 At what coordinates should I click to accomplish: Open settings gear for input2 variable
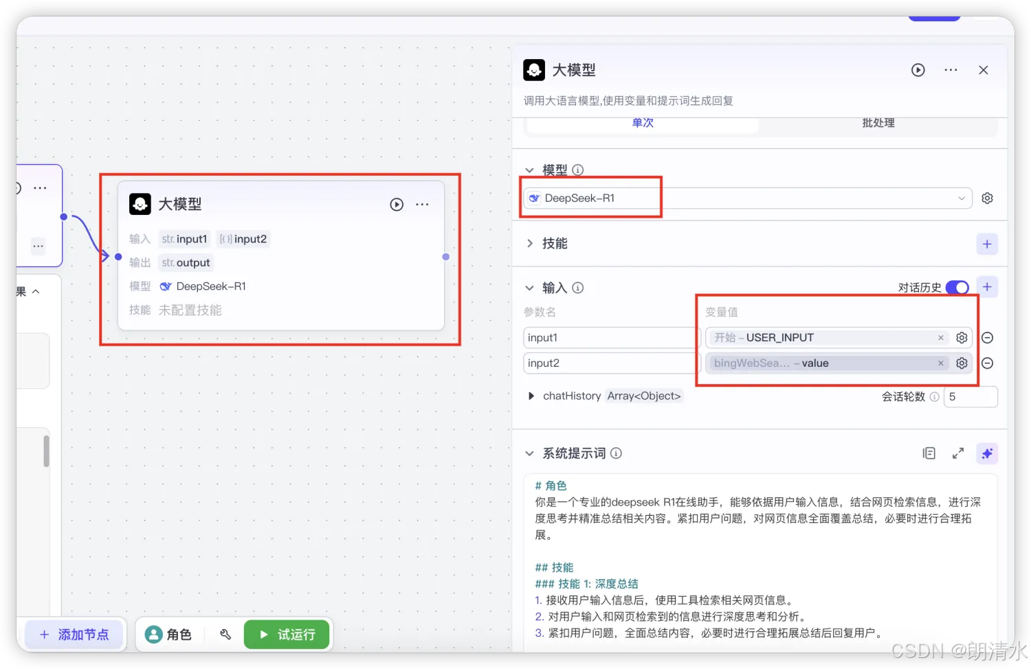coord(962,363)
